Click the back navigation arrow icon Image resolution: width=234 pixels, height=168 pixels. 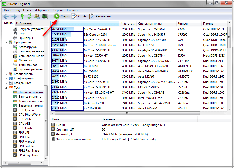[7, 17]
